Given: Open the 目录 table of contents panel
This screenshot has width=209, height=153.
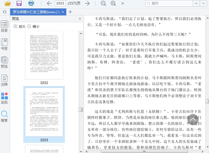Looking at the screenshot, I should [x=4, y=26].
